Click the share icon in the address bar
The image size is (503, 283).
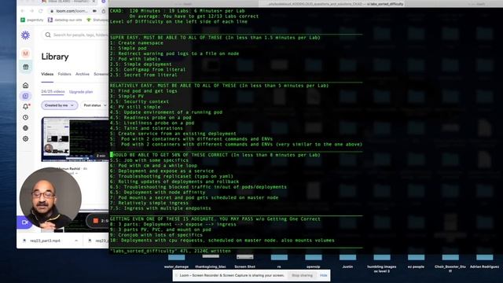pyautogui.click(x=104, y=11)
